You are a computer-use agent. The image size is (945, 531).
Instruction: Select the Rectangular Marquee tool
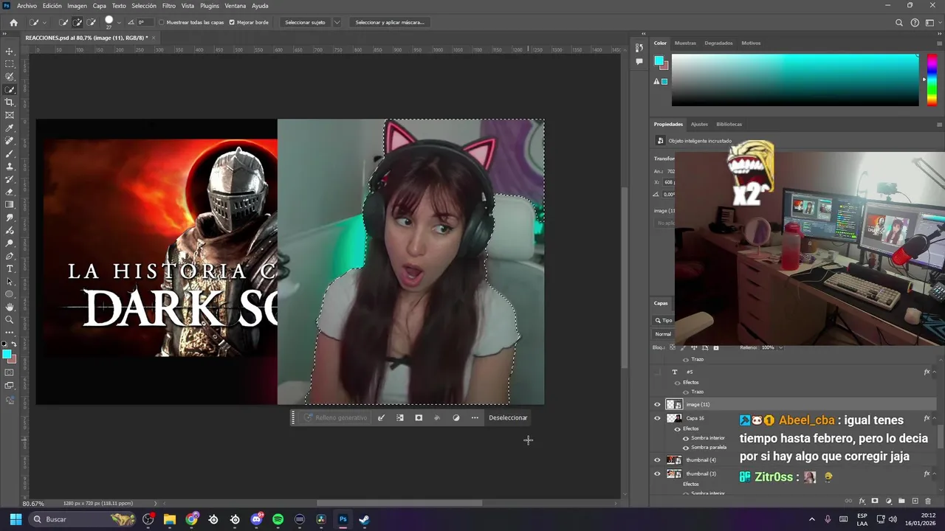[x=10, y=64]
